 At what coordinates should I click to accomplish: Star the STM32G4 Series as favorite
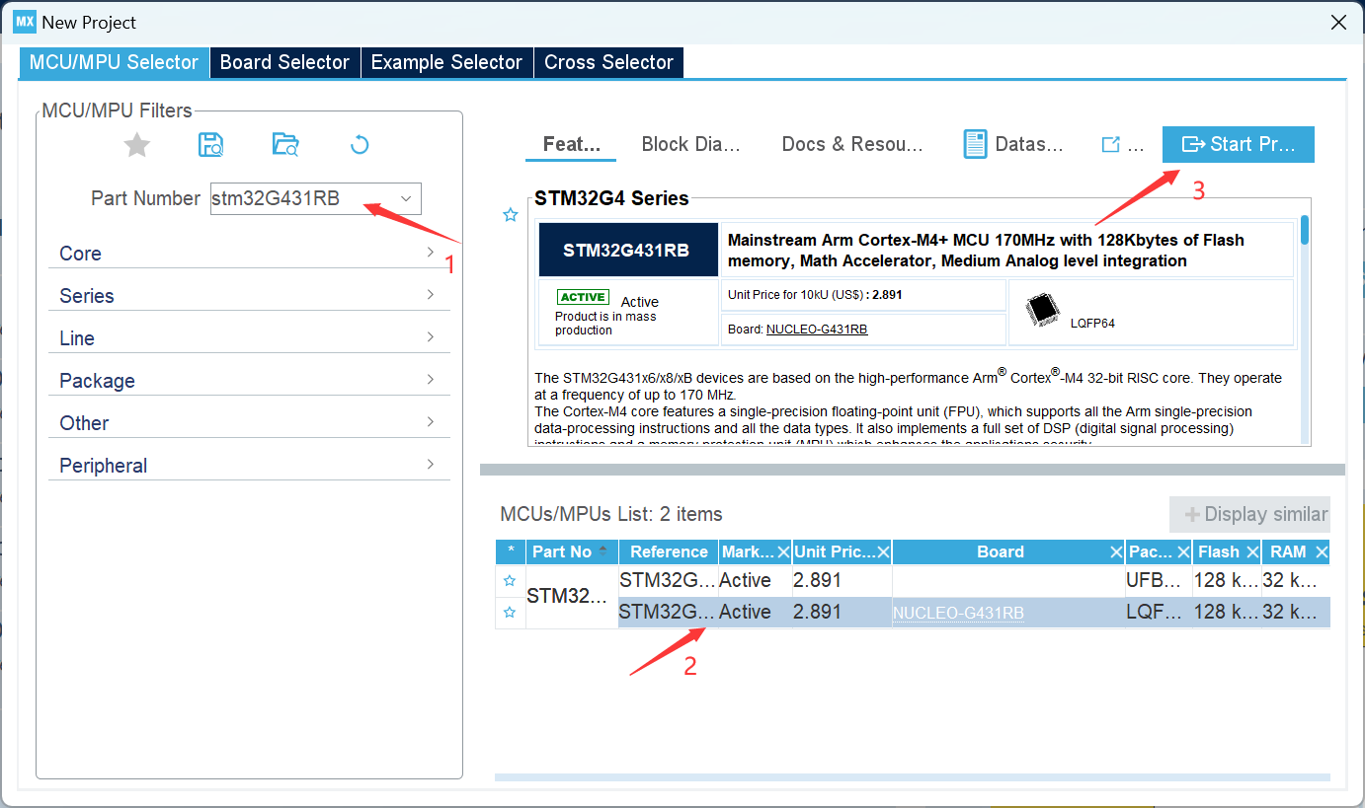[510, 215]
